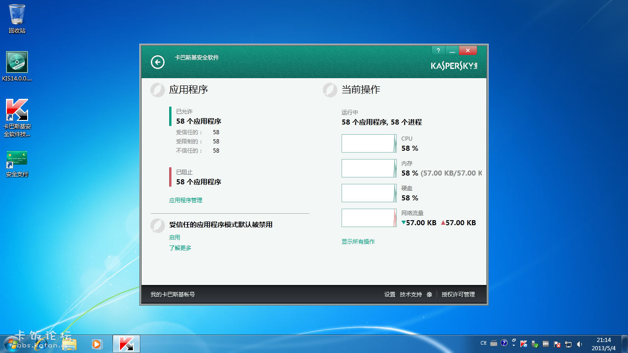Image resolution: width=628 pixels, height=353 pixels.
Task: Click the 58 个应用程序, 58 个进程 text
Action: pyautogui.click(x=382, y=122)
